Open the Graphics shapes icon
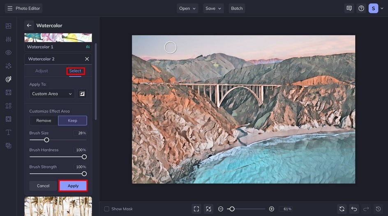This screenshot has height=216, width=388. pyautogui.click(x=8, y=106)
